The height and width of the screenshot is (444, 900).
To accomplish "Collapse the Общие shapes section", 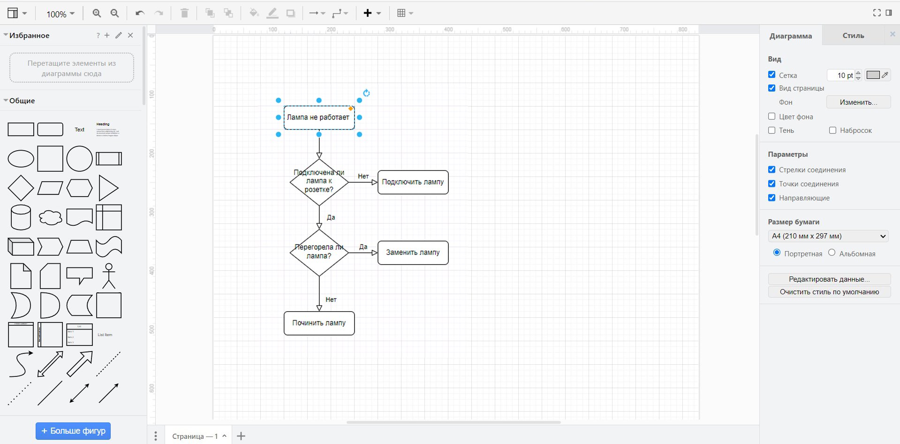I will pyautogui.click(x=6, y=100).
